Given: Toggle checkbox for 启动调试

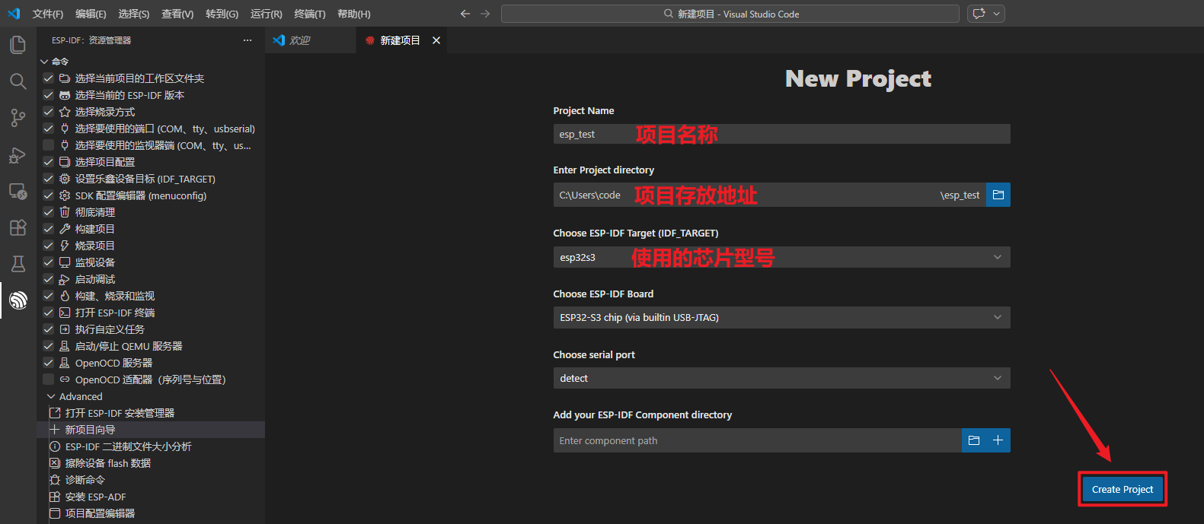Looking at the screenshot, I should pyautogui.click(x=48, y=279).
